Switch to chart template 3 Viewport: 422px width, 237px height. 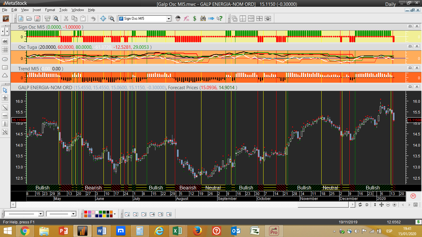(x=144, y=214)
